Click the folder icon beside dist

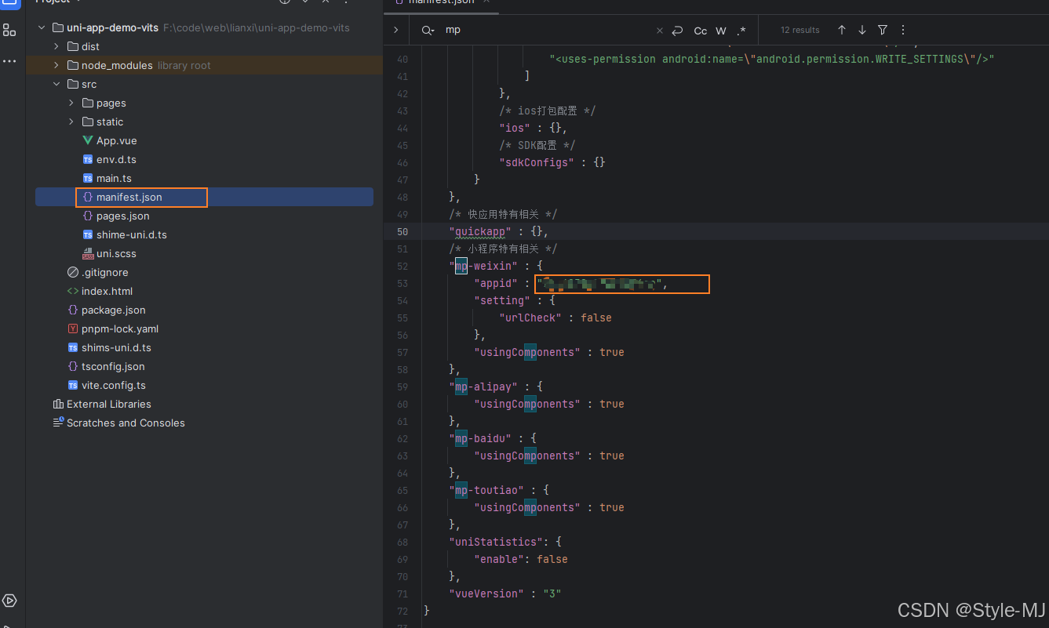(x=73, y=46)
